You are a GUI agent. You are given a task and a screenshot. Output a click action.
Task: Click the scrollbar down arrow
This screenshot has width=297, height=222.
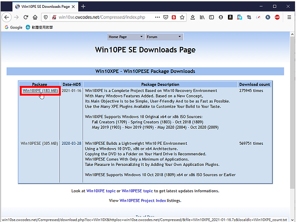point(292,220)
